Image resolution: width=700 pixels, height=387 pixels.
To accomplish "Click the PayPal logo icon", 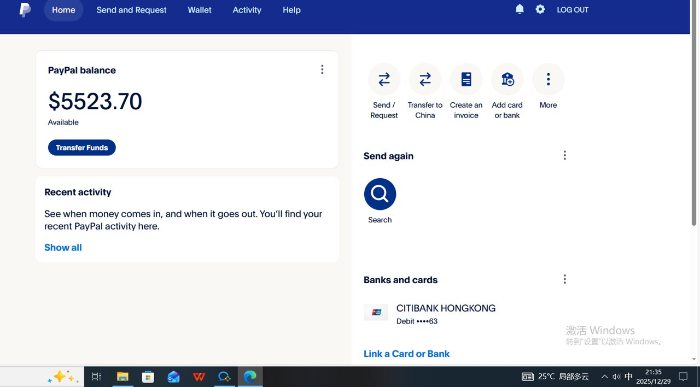I will (25, 10).
